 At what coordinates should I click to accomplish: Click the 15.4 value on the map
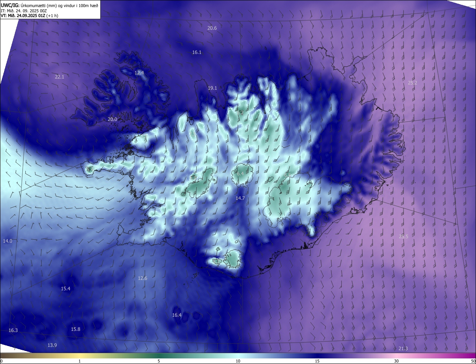click(x=65, y=289)
